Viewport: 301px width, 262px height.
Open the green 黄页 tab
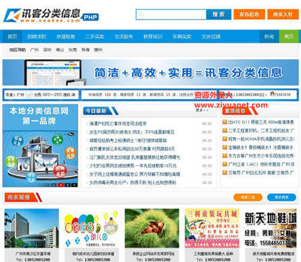pyautogui.click(x=289, y=37)
